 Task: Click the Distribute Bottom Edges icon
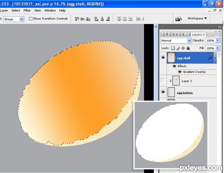click(130, 19)
